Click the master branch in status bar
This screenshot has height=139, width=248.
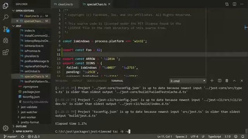tap(10, 136)
